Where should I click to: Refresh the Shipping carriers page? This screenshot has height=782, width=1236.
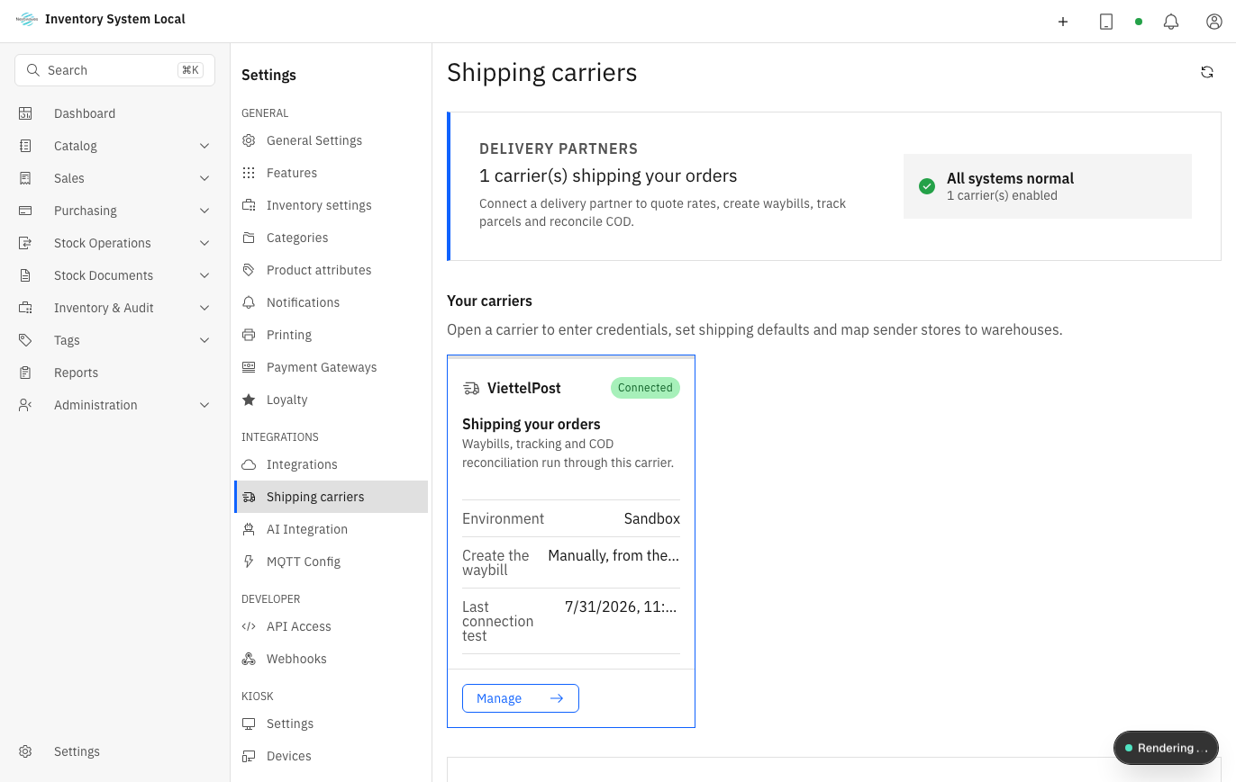point(1207,72)
